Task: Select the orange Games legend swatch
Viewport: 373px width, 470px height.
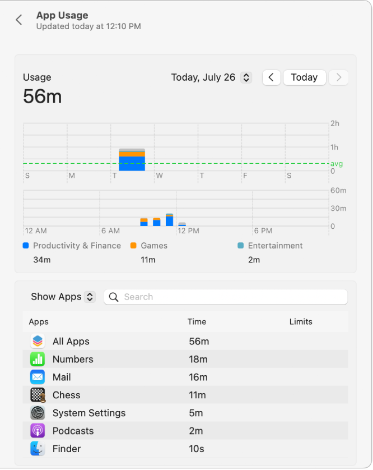Action: (133, 246)
